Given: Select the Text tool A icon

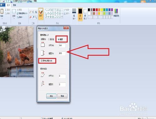Looking at the screenshot, I should tap(36, 12).
